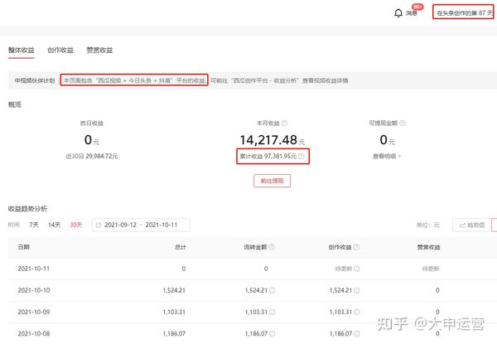
Task: Click the 趋势图 view button
Action: [x=472, y=225]
